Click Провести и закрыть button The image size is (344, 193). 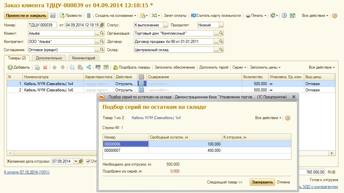26,16
